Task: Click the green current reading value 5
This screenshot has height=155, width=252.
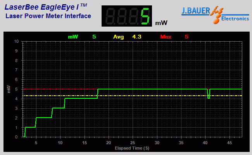Action: (x=94, y=37)
